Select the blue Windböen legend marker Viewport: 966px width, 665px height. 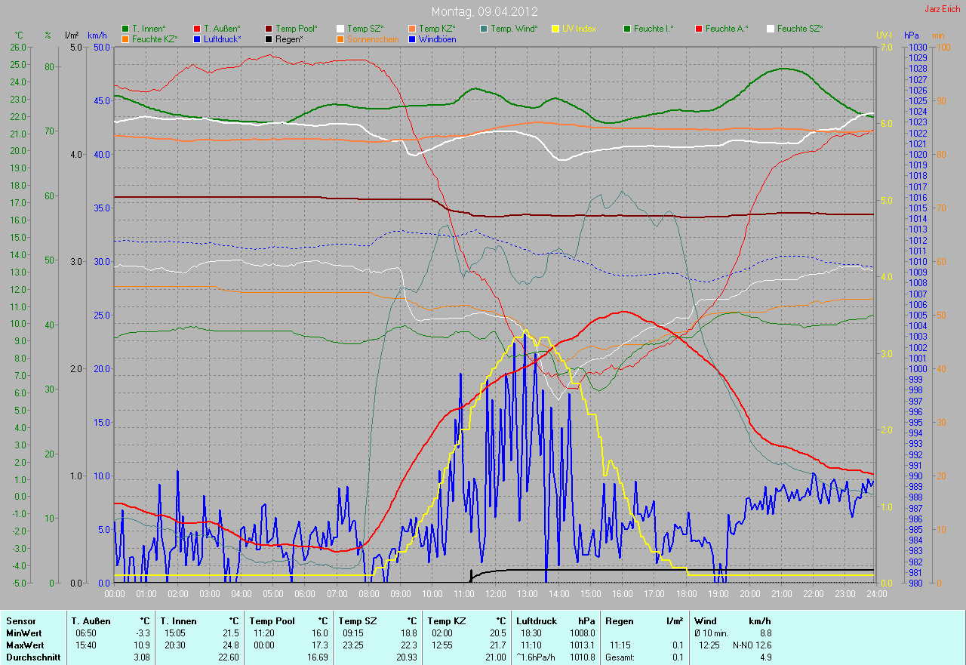[412, 38]
